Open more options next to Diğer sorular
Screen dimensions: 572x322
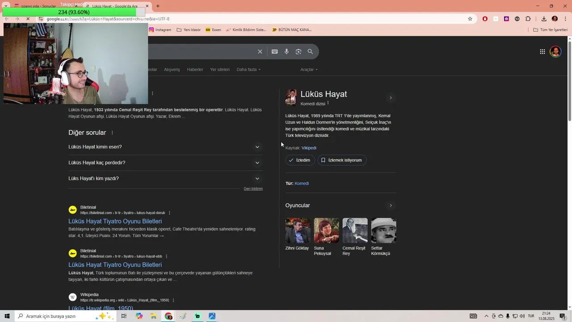pos(112,133)
